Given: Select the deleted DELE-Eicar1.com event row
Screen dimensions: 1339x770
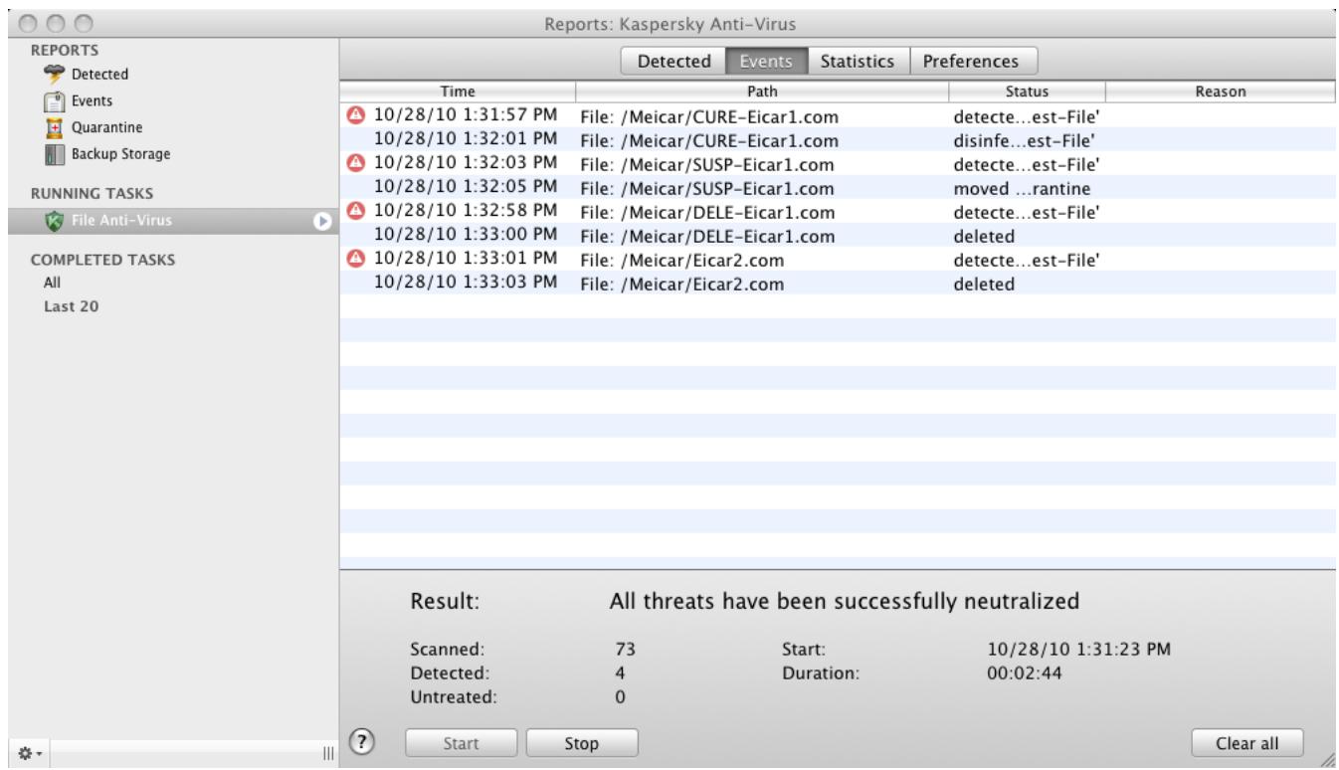Looking at the screenshot, I should [x=696, y=239].
